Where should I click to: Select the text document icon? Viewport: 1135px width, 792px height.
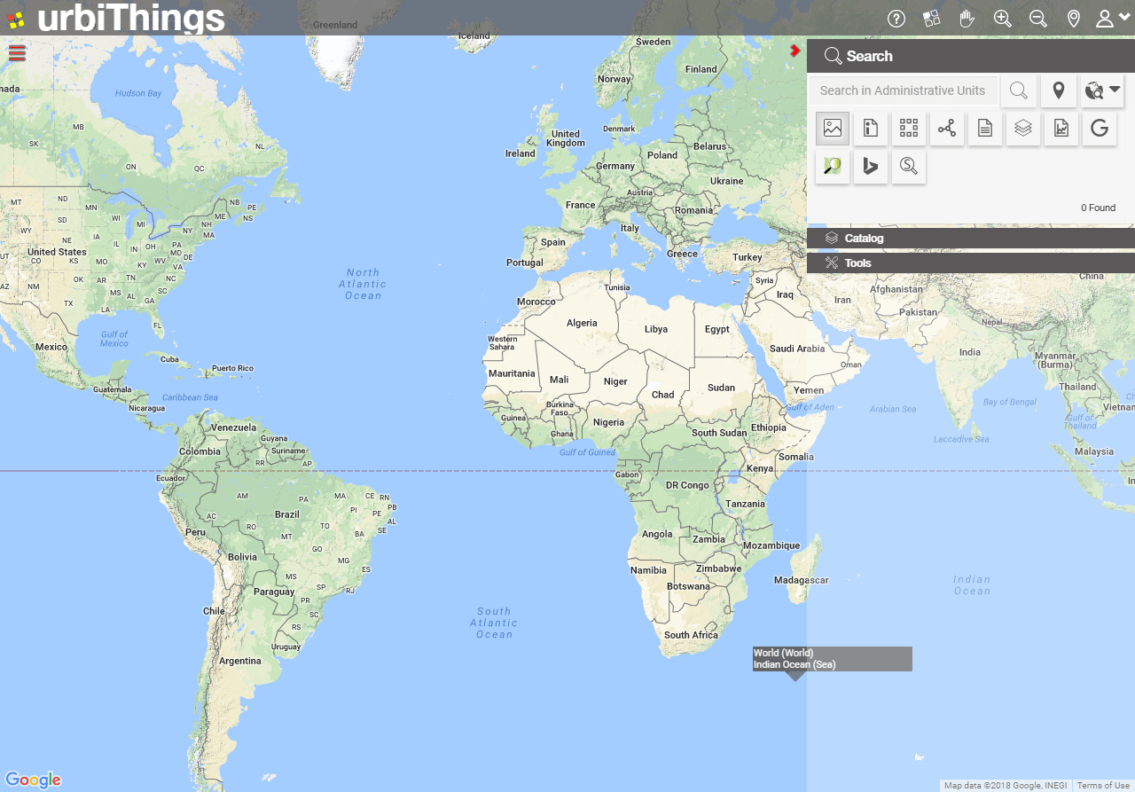click(985, 129)
